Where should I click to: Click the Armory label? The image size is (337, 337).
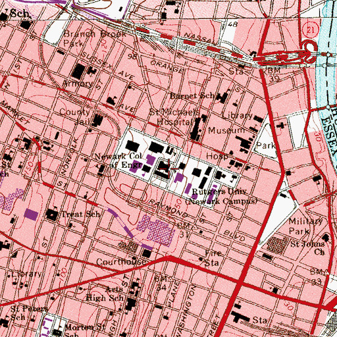[78, 84]
